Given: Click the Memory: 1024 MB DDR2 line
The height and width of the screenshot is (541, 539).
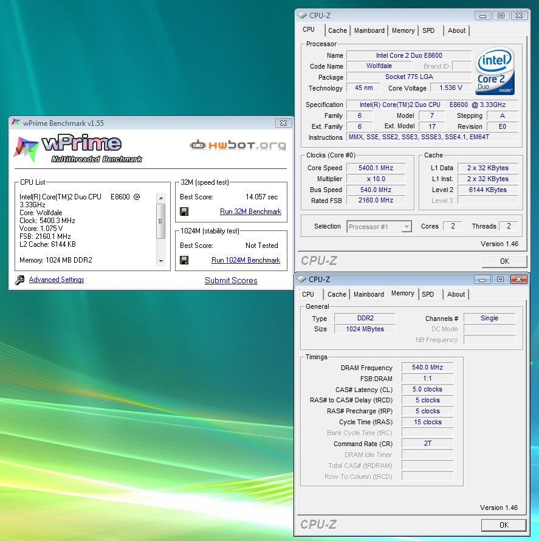Looking at the screenshot, I should (56, 260).
